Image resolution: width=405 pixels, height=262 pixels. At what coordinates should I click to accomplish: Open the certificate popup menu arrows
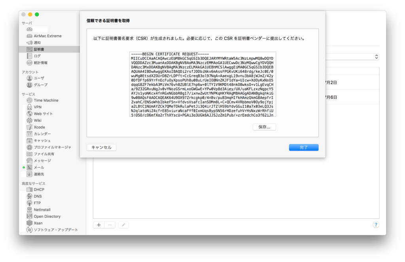point(377,57)
